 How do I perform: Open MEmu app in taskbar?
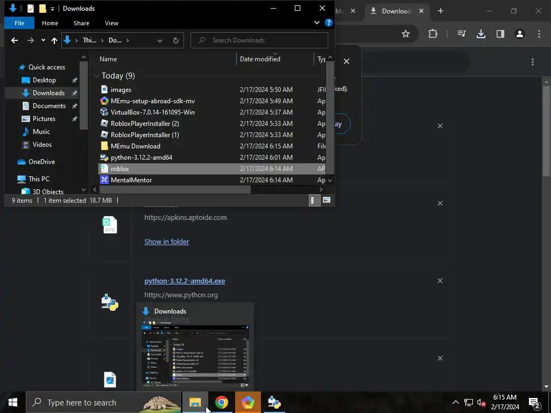248,402
